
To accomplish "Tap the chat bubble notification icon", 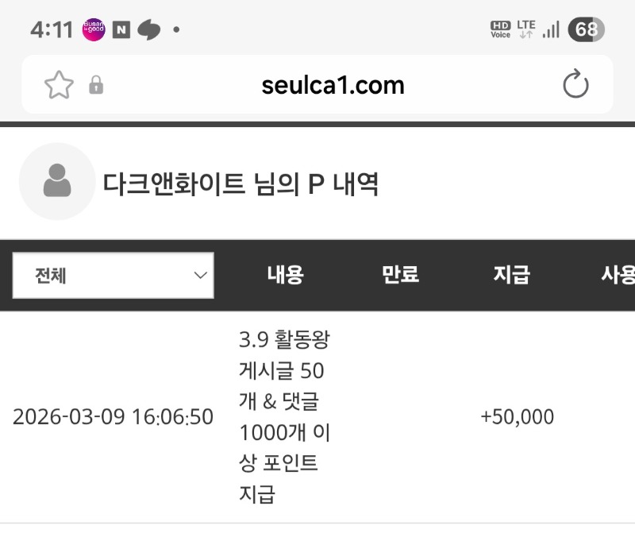I will click(x=148, y=30).
